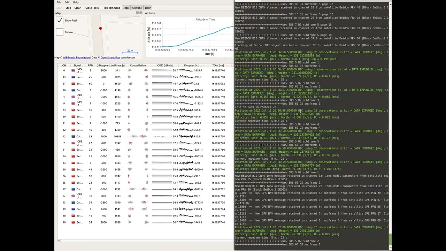
Task: Select code phase cell 10683 in channel 12 row
Action: [x=117, y=137]
